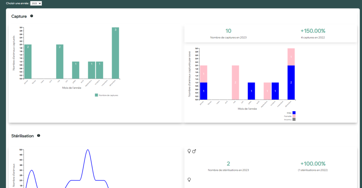
Task: Click the sterilisation count value '2'
Action: pos(228,164)
